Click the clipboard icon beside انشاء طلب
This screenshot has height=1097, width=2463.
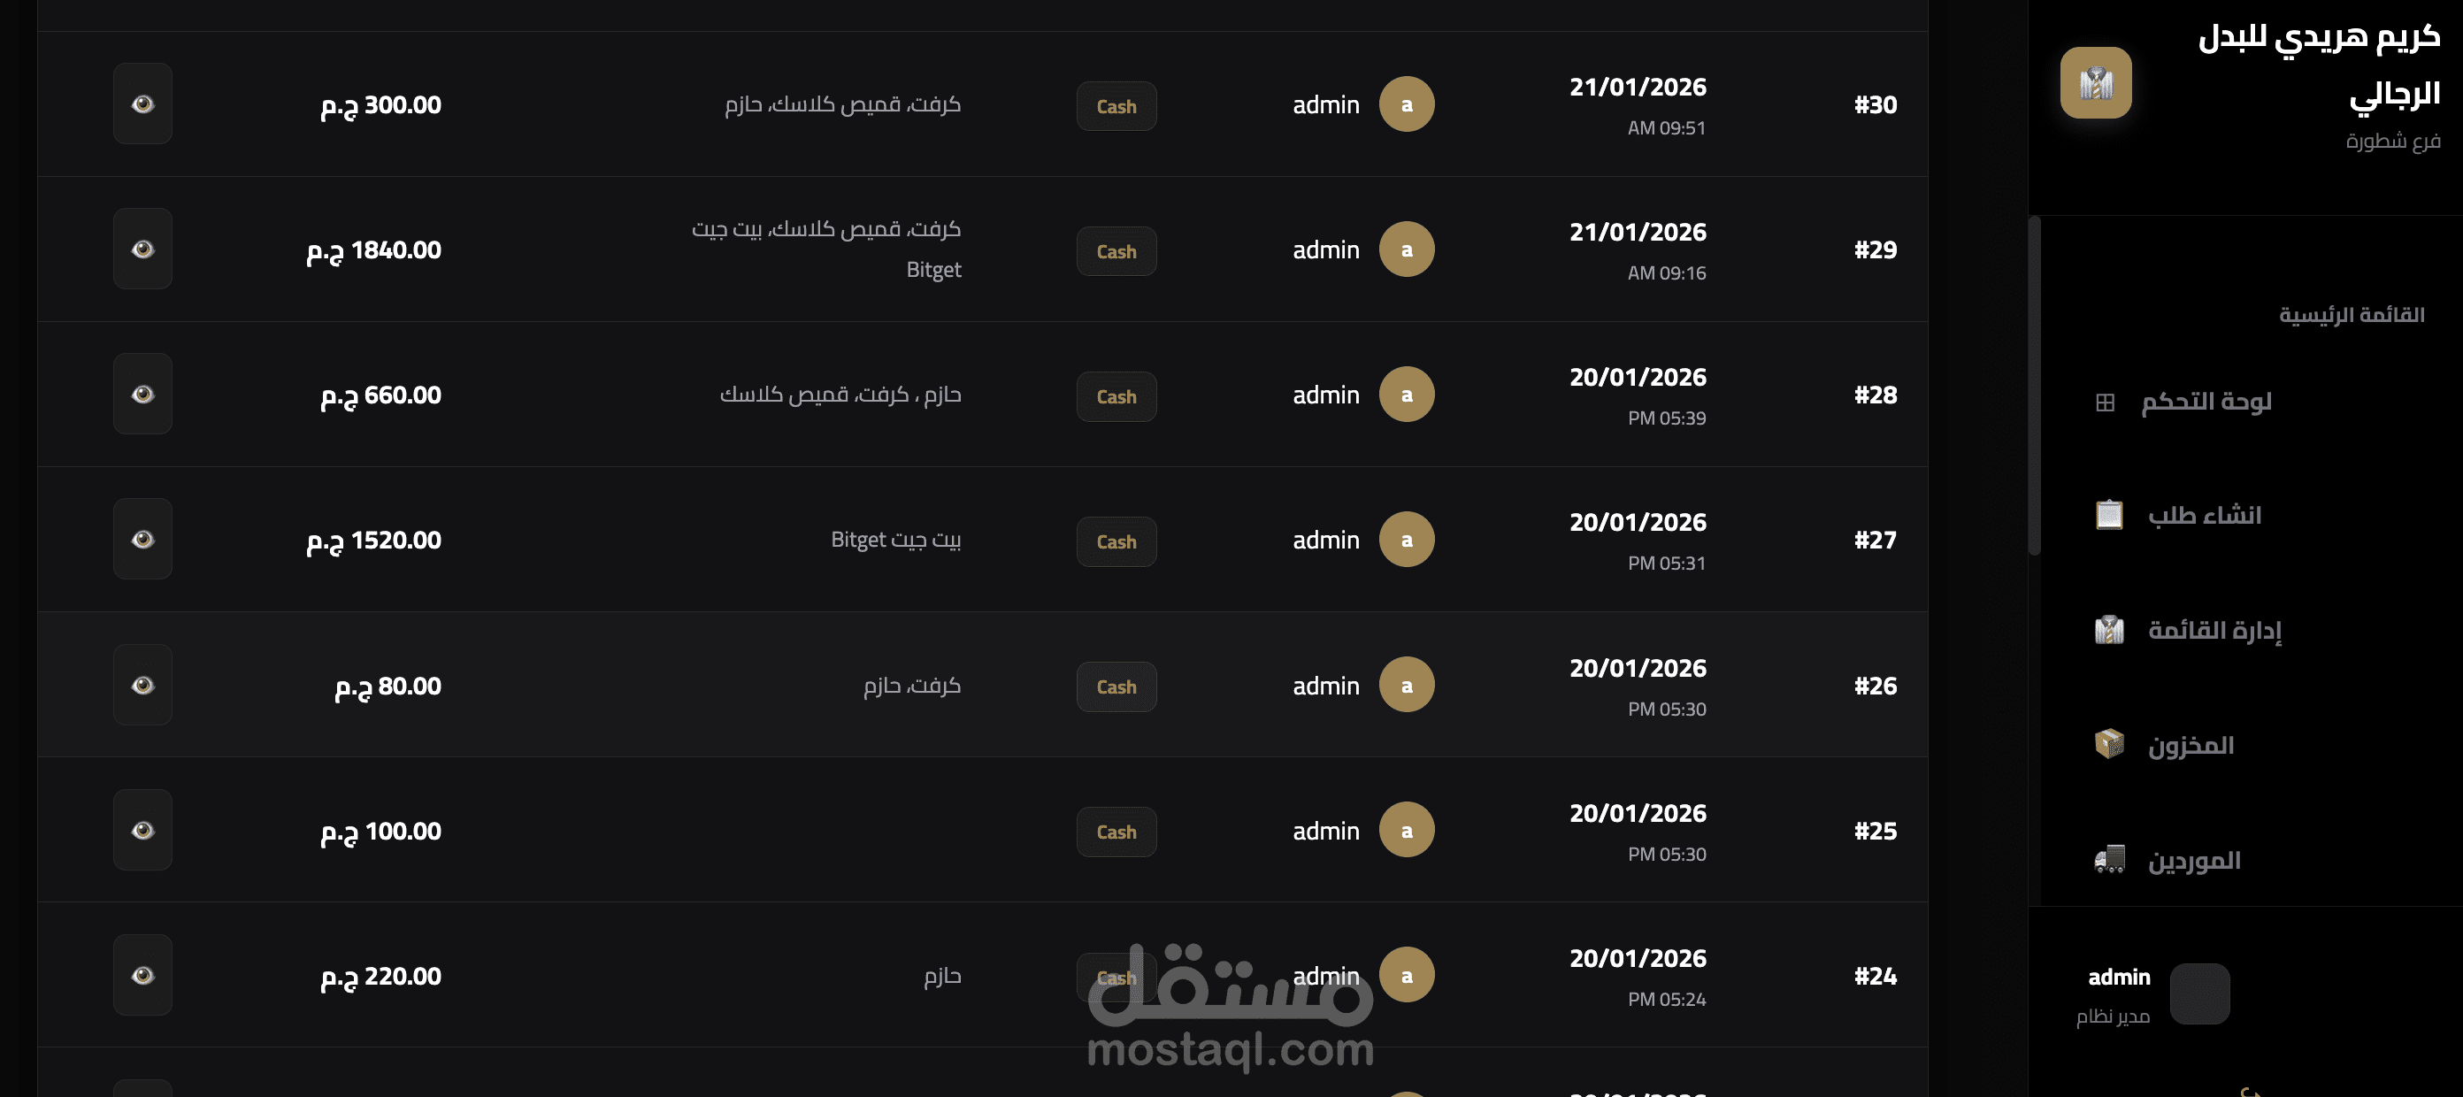click(2109, 516)
